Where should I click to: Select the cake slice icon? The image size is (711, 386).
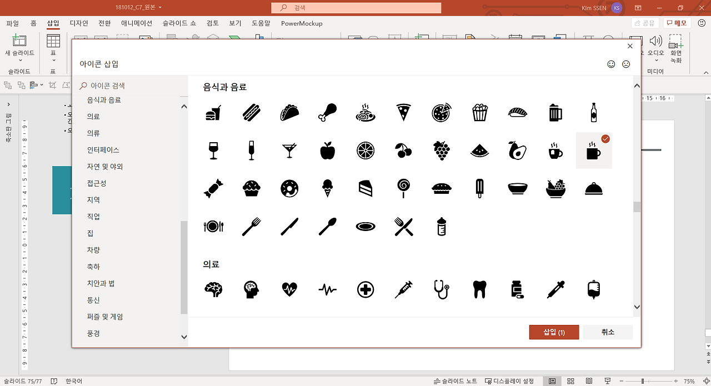pyautogui.click(x=365, y=189)
